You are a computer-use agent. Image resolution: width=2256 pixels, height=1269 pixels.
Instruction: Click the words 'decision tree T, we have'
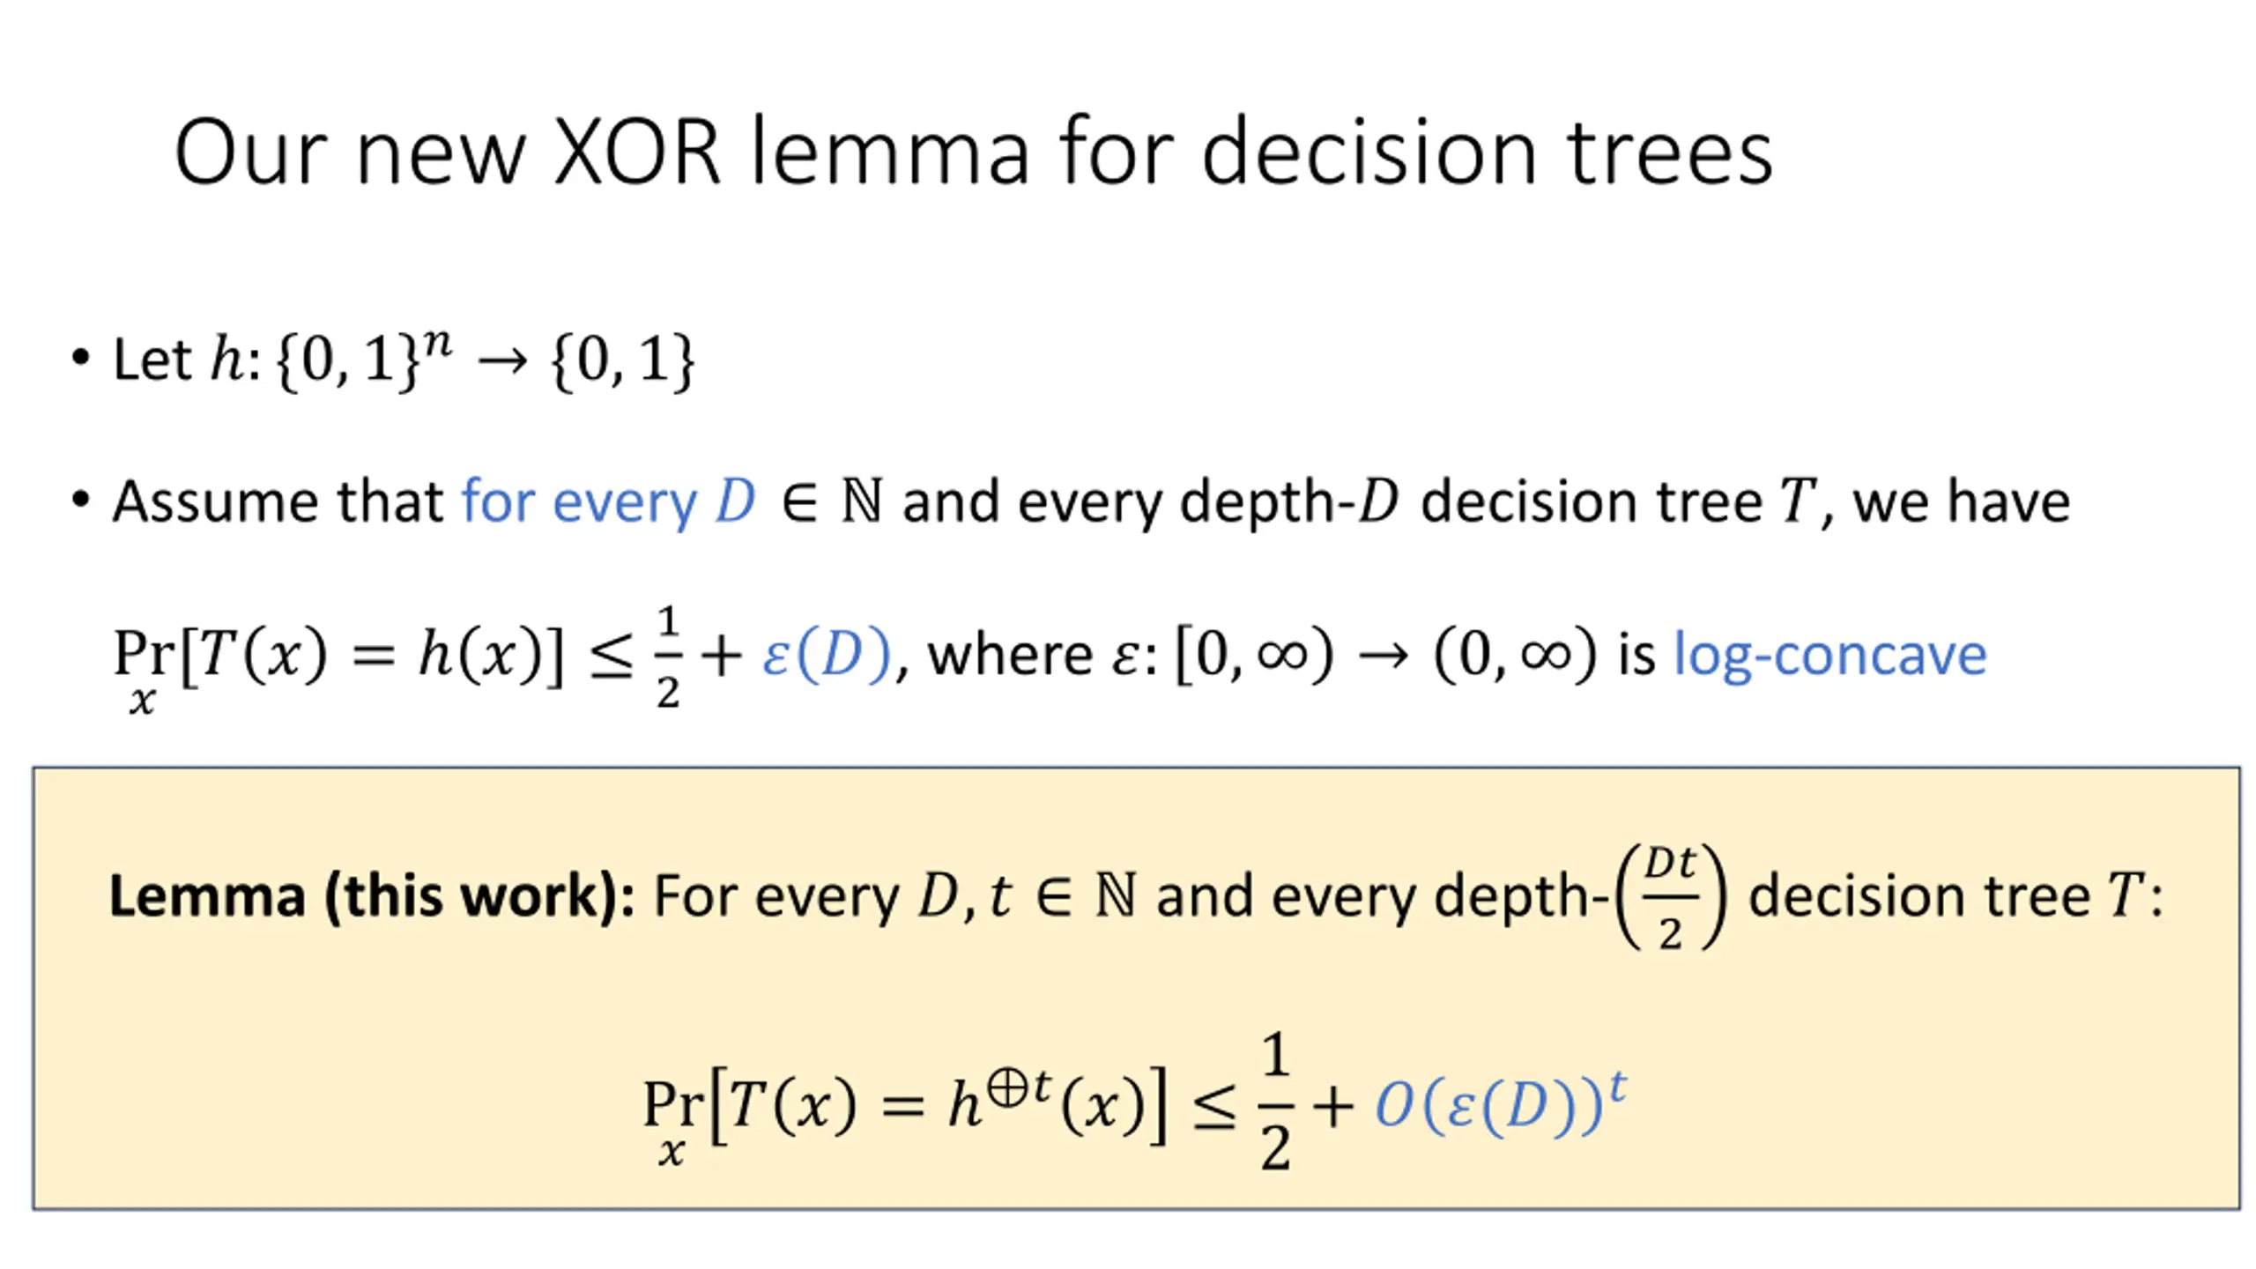pos(1745,501)
